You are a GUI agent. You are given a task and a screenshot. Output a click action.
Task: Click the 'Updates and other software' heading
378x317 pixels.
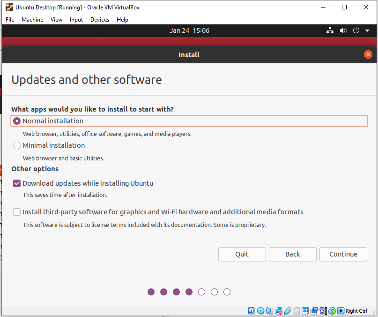click(x=87, y=80)
